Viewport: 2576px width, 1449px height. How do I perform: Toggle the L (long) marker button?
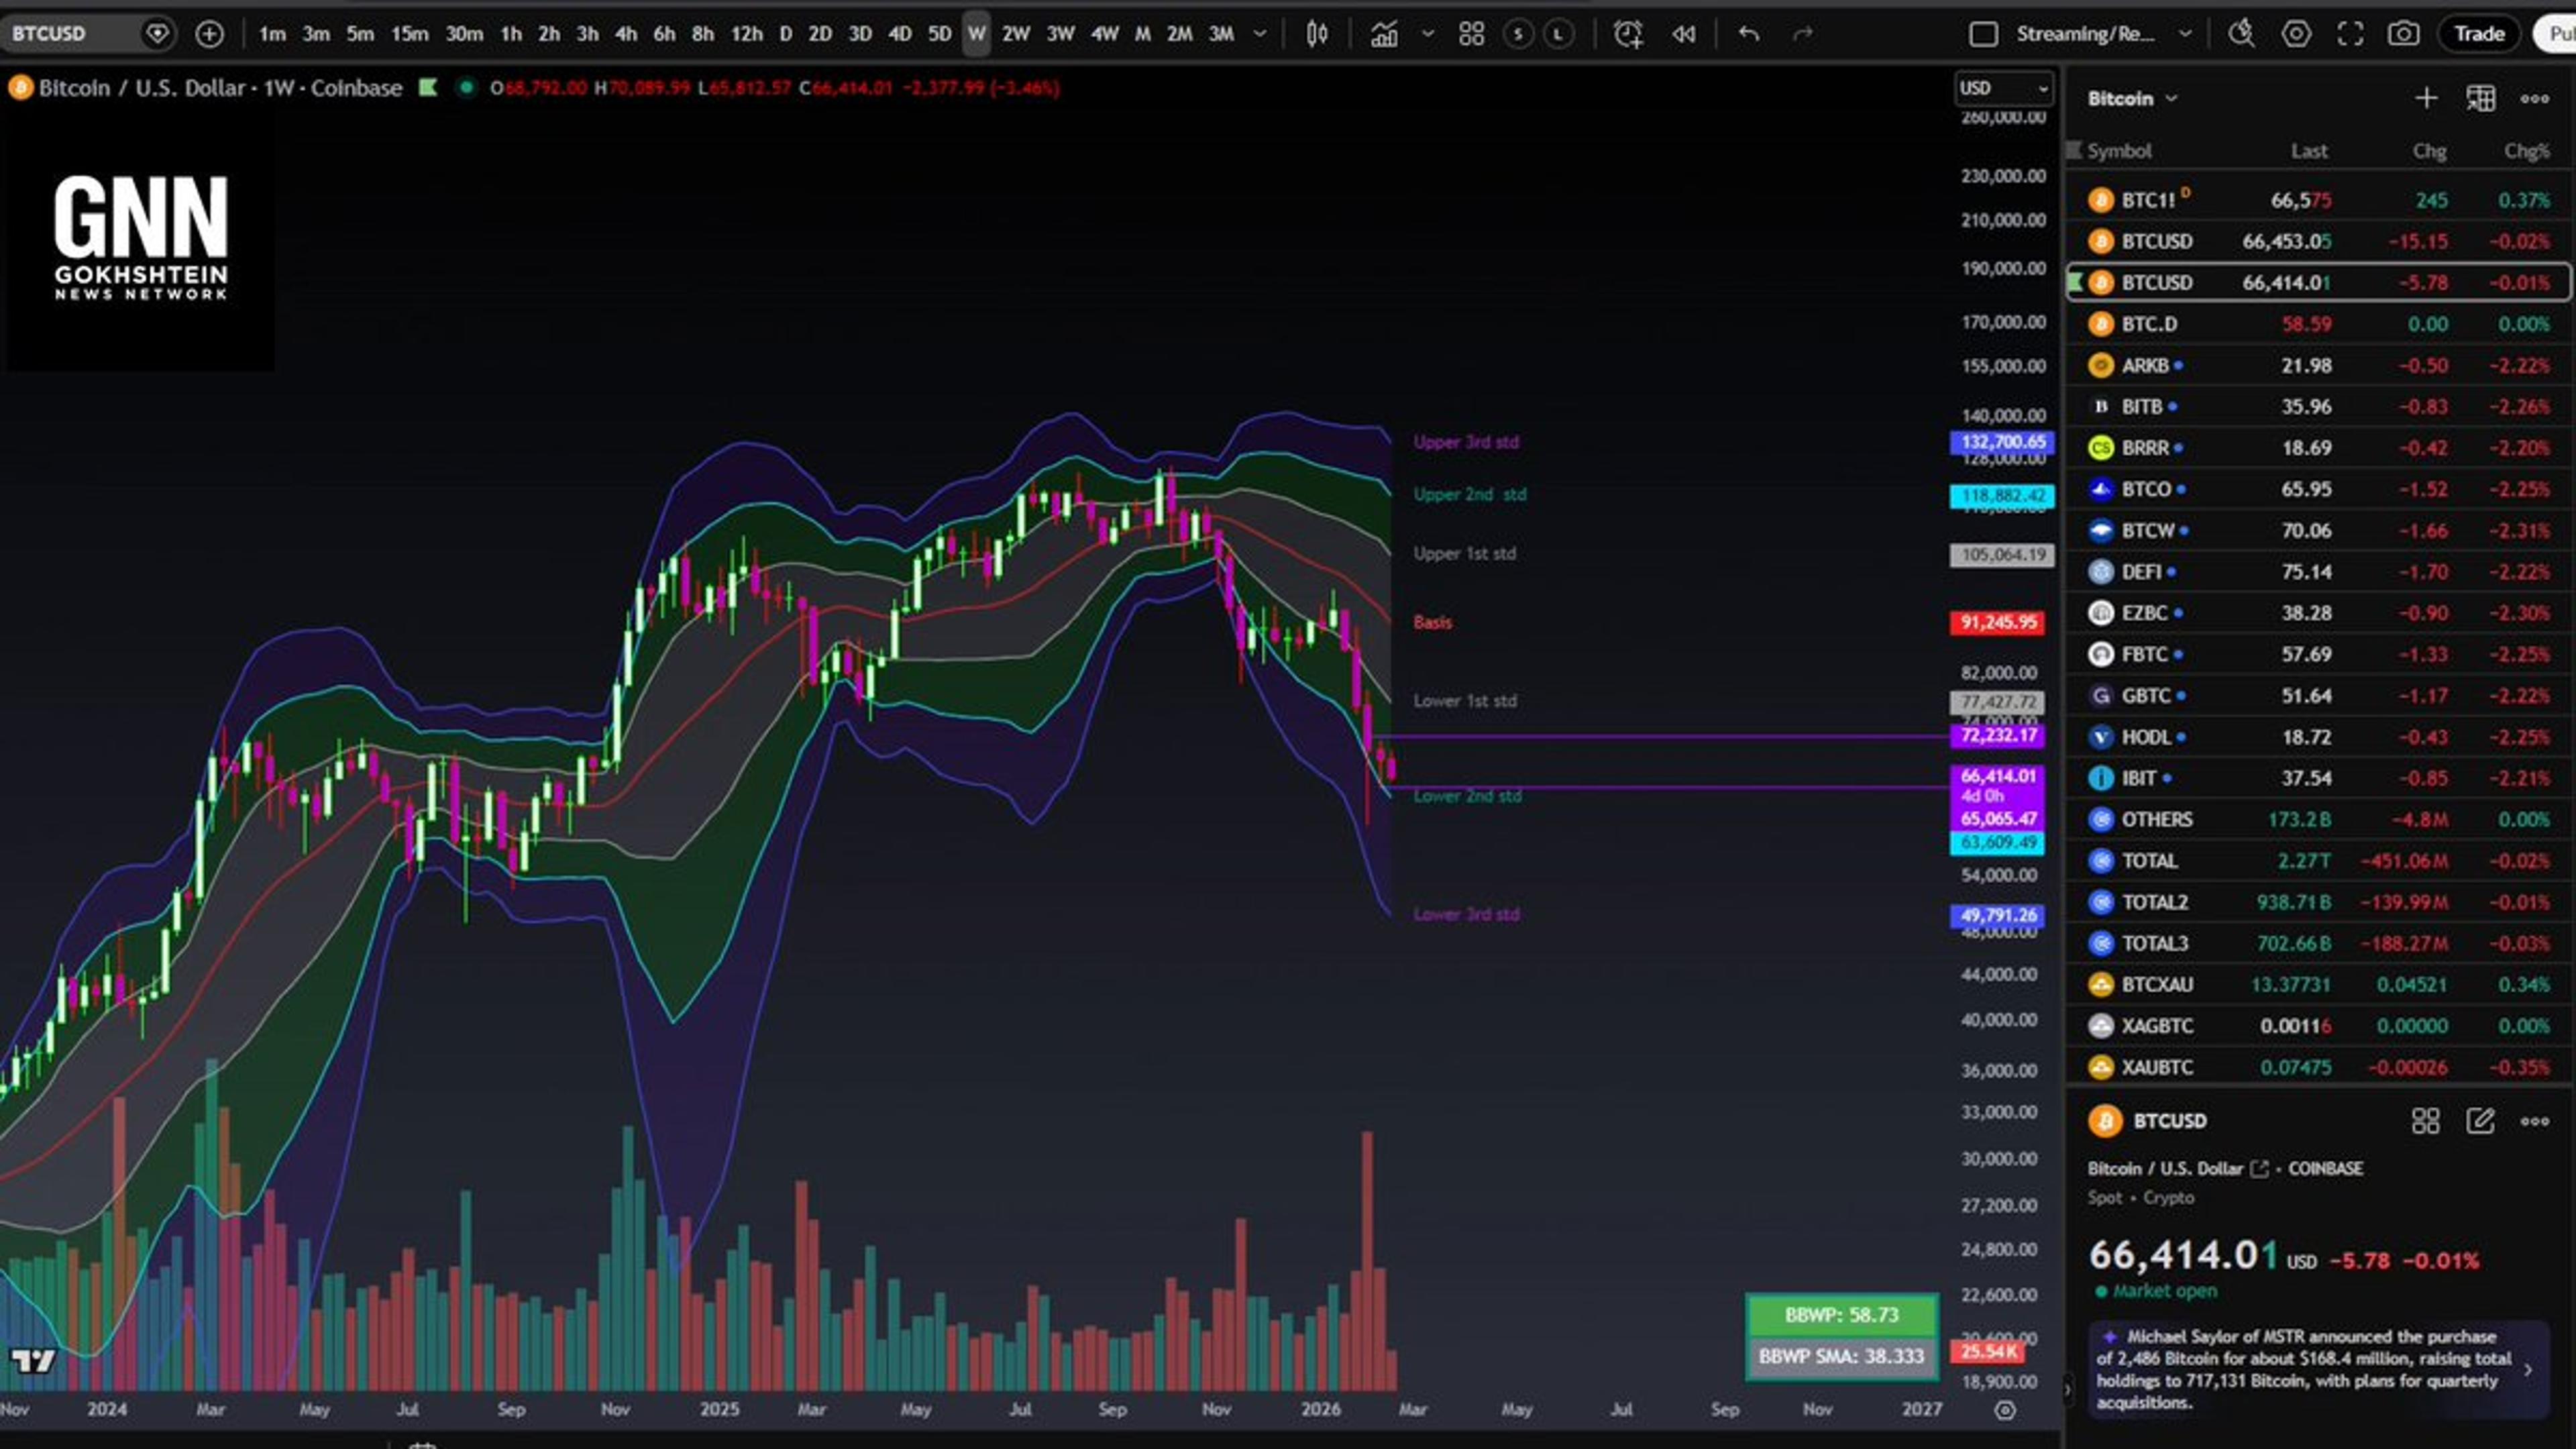[x=1557, y=33]
